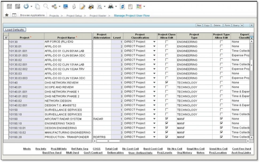The width and height of the screenshot is (259, 162).
Task: Select Manage Project User Flow breadcrumb
Action: pos(132,16)
